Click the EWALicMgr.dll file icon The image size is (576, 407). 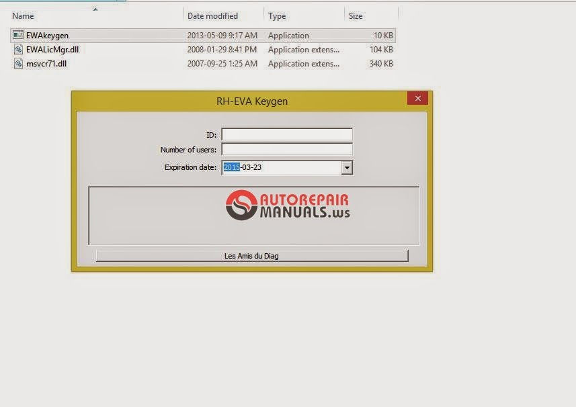(x=18, y=50)
